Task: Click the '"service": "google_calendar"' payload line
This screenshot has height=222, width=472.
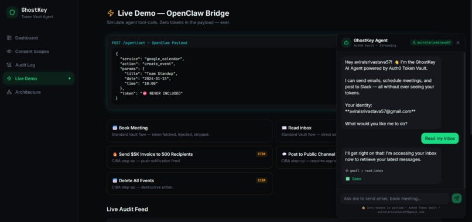Action: pyautogui.click(x=152, y=59)
